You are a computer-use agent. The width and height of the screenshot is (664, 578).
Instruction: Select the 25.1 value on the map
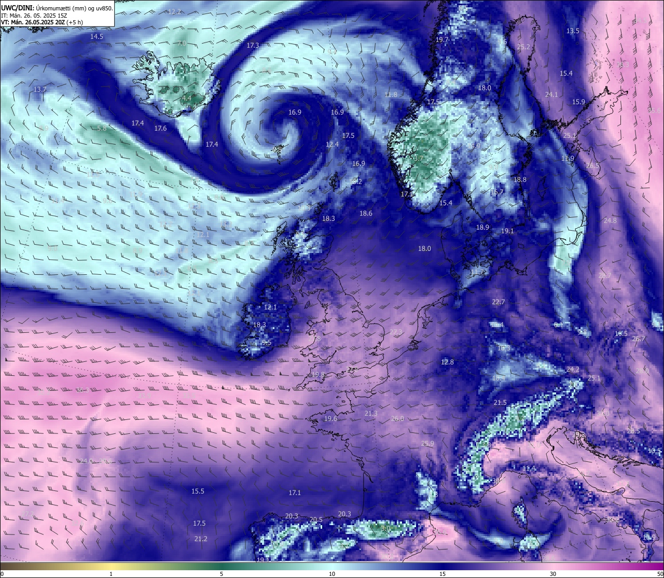[593, 378]
